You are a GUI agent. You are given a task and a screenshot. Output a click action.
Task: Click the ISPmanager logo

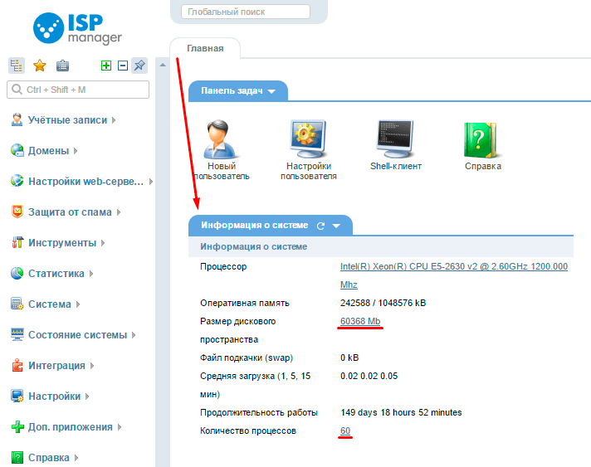coord(77,28)
